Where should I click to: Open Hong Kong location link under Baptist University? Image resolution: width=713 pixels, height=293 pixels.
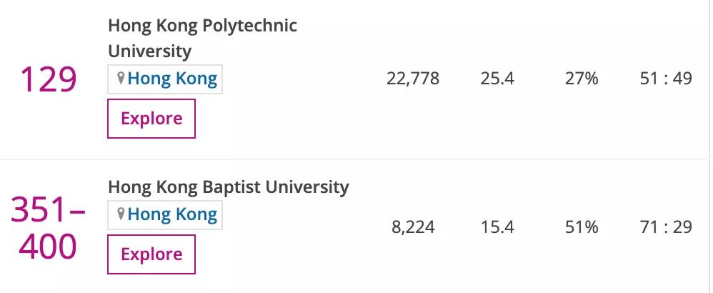[x=171, y=214]
